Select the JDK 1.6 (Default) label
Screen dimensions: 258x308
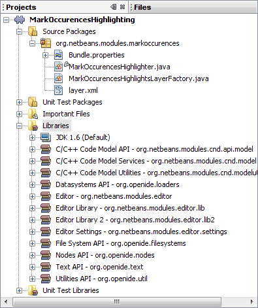pos(83,137)
